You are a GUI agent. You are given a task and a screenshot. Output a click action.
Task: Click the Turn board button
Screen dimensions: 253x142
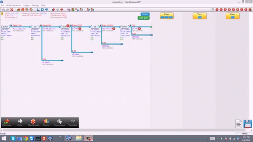[200, 16]
